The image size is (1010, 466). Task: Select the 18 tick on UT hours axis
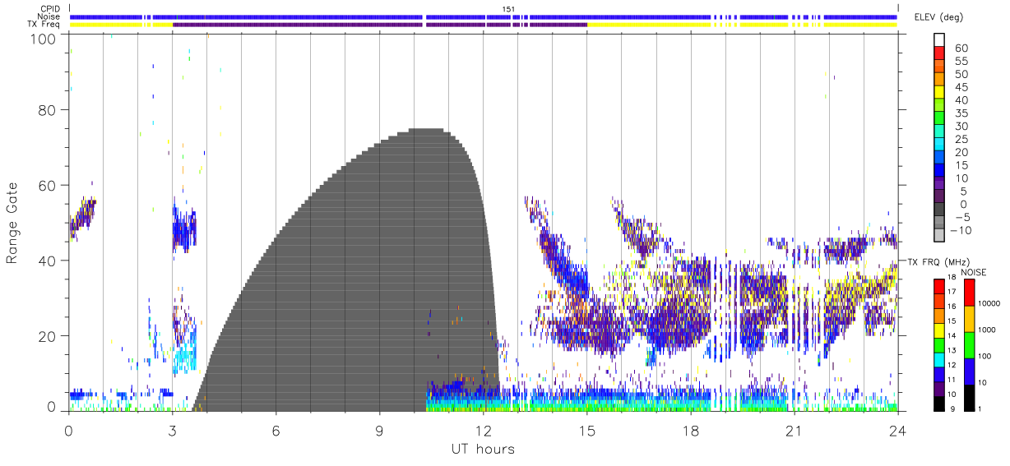(690, 430)
